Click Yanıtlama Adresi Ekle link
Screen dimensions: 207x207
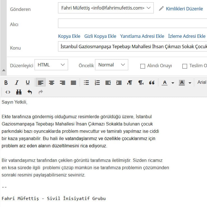point(142,36)
